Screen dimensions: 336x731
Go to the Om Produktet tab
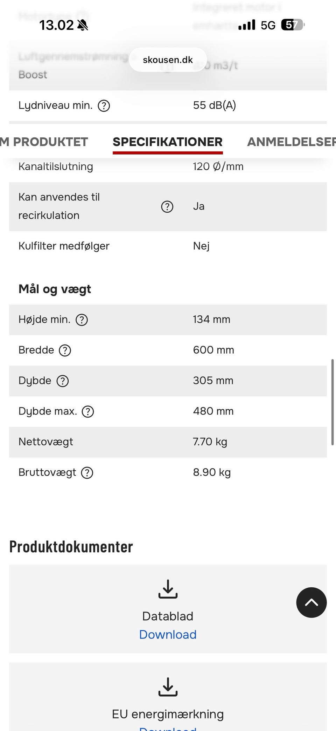click(44, 142)
